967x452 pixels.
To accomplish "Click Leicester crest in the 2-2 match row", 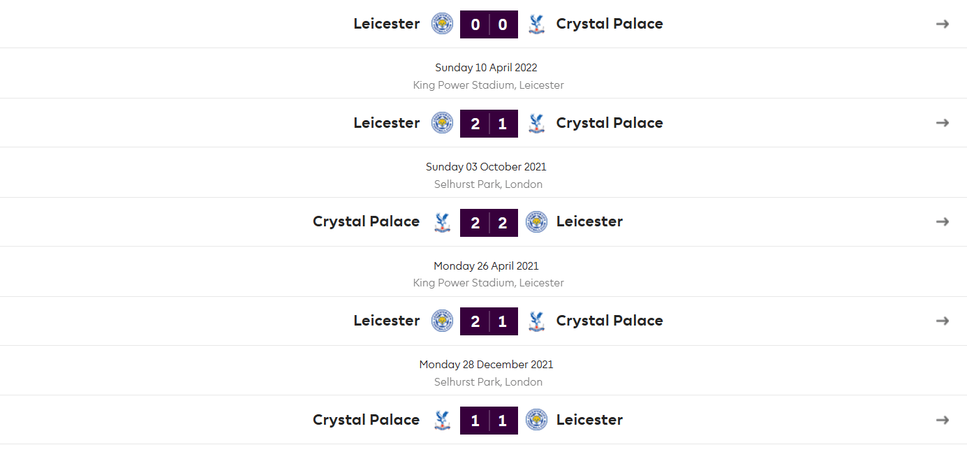I will [x=536, y=222].
